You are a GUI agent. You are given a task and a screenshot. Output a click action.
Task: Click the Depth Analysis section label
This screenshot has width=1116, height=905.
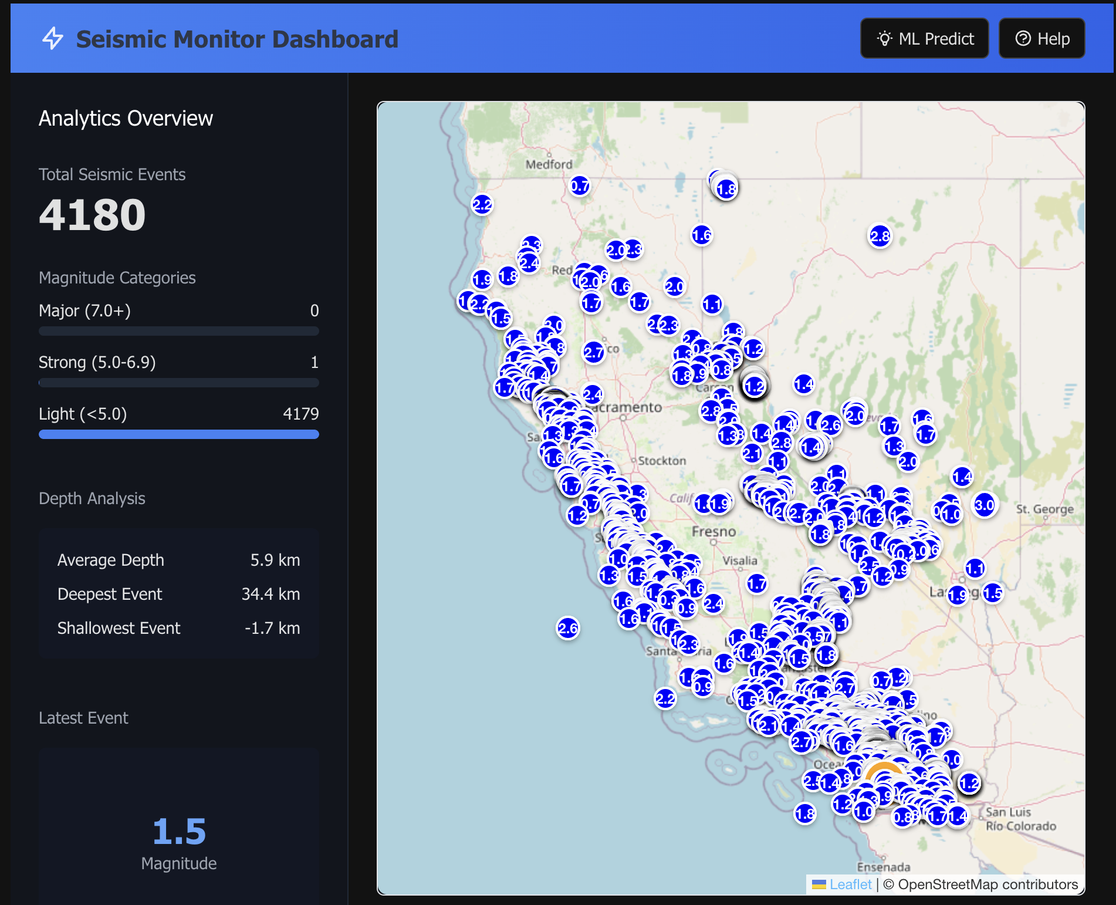pos(92,498)
